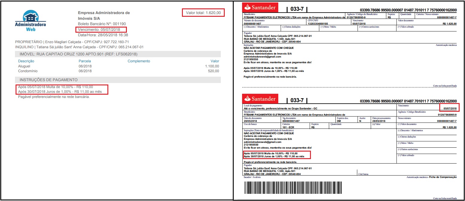Select the highlighted Valor total 1.620,00 box
The width and height of the screenshot is (465, 201).
point(203,13)
